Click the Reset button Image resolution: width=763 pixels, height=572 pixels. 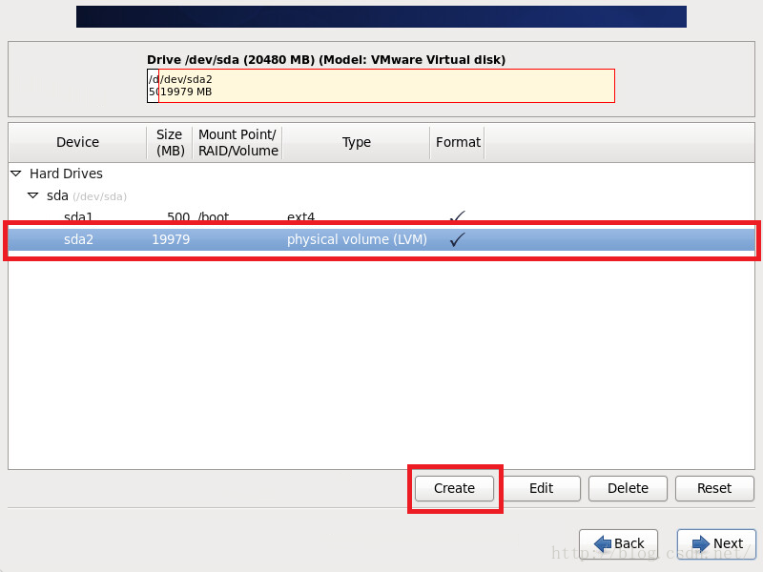tap(714, 488)
